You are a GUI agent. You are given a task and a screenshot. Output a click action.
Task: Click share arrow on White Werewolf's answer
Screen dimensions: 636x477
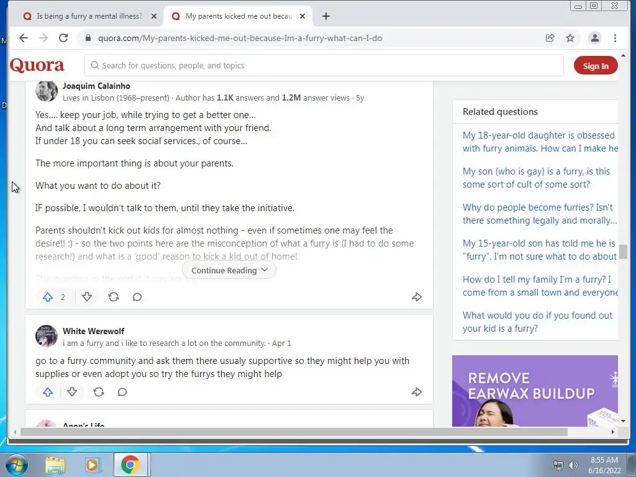pos(417,392)
